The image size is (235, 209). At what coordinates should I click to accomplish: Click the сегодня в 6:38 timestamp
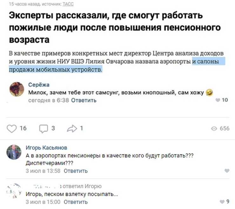pos(49,100)
